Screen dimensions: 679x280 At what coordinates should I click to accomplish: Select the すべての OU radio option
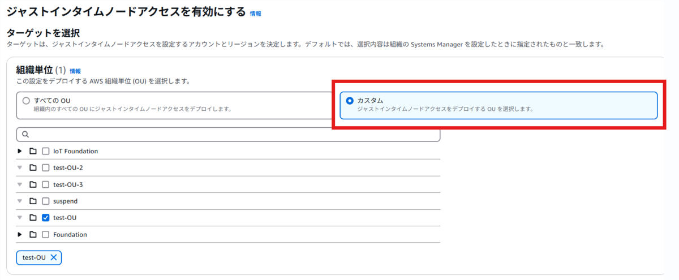(x=26, y=101)
